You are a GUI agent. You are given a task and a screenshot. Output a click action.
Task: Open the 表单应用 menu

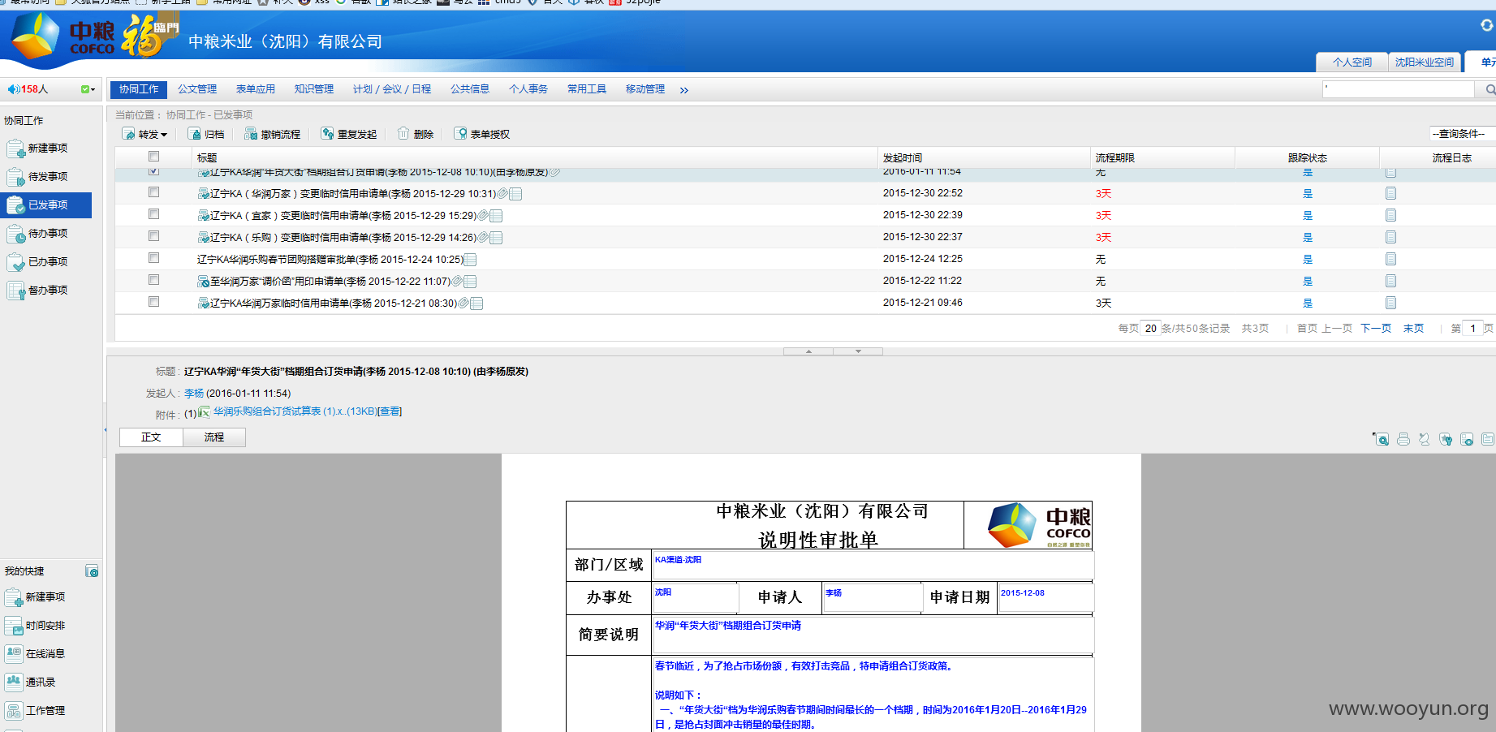(256, 89)
